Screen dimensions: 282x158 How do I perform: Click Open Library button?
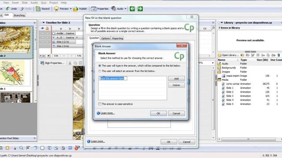coord(228,55)
